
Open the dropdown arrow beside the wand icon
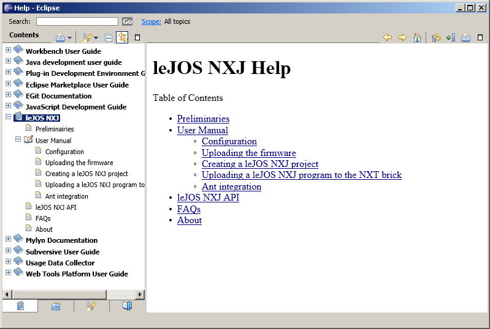tap(96, 38)
